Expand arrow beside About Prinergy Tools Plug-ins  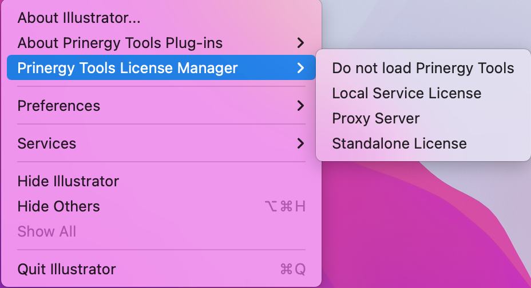pyautogui.click(x=300, y=43)
